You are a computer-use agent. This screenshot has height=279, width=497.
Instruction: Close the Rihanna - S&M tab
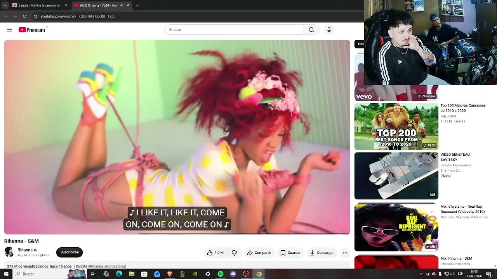point(128,5)
